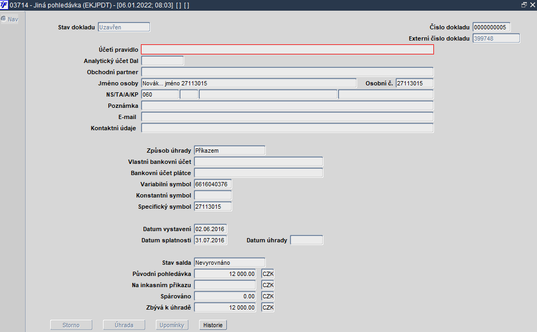Open the Způsob úhrady Příkazem field
The image size is (537, 332).
(x=230, y=151)
